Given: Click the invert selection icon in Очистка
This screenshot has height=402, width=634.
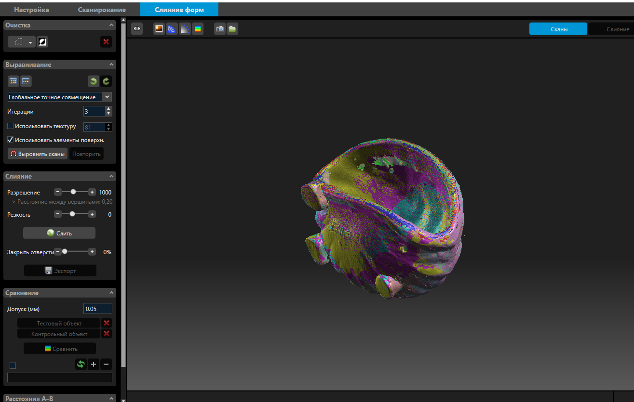Looking at the screenshot, I should (42, 42).
